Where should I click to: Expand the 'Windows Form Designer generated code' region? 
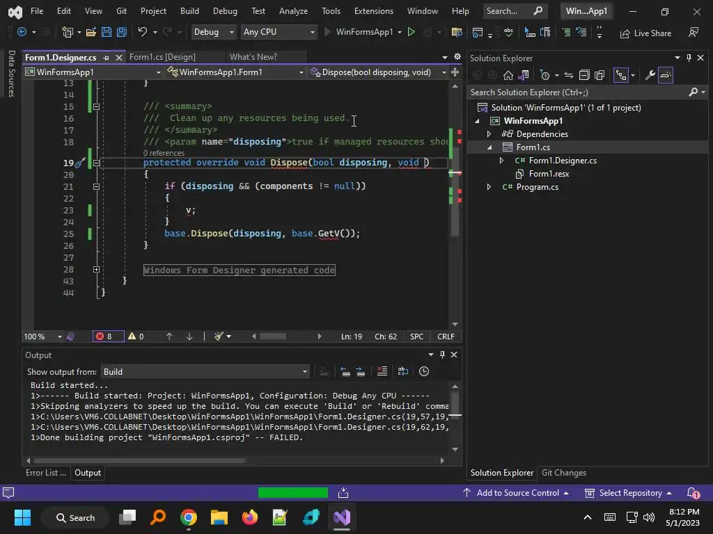[x=96, y=270]
